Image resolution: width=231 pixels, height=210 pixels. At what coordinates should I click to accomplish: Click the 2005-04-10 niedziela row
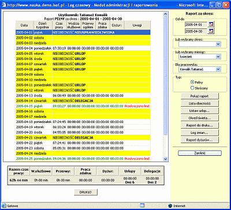coord(83,80)
